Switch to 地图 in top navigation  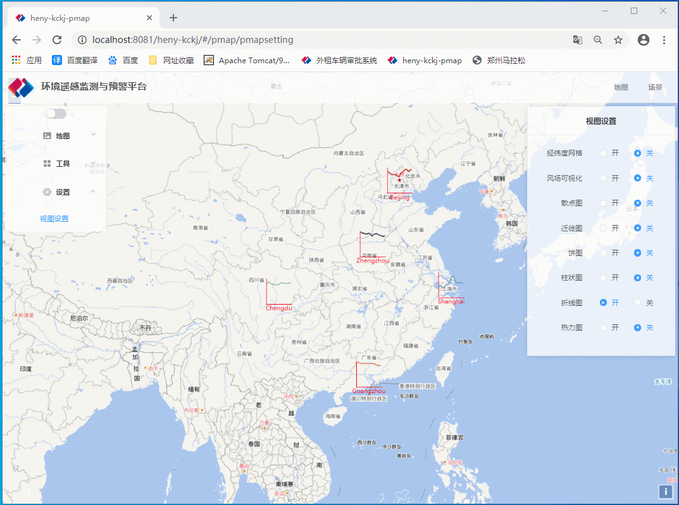tap(621, 87)
